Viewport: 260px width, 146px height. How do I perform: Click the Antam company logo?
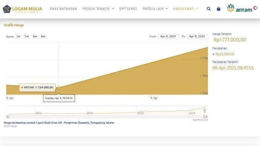(x=242, y=8)
